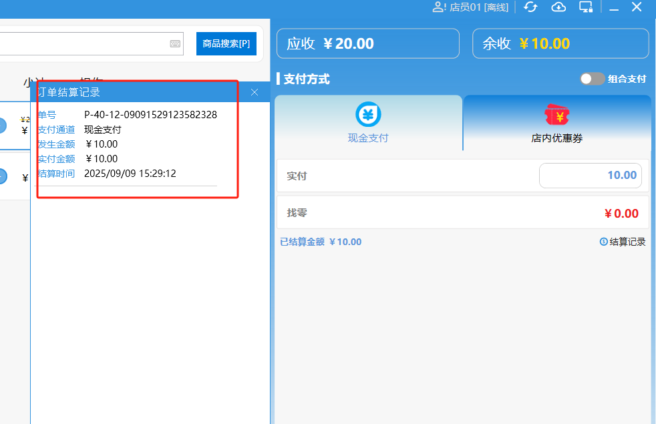Click the 商品搜索[P] button
The width and height of the screenshot is (656, 424).
coord(226,43)
